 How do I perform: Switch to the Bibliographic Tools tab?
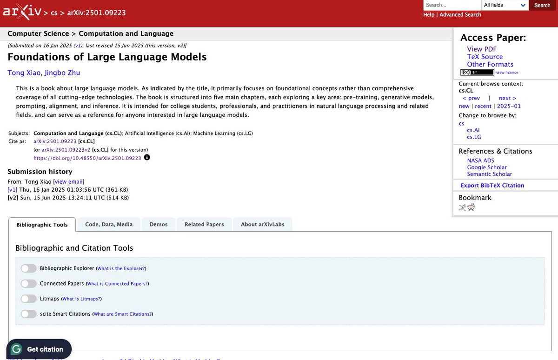(42, 225)
